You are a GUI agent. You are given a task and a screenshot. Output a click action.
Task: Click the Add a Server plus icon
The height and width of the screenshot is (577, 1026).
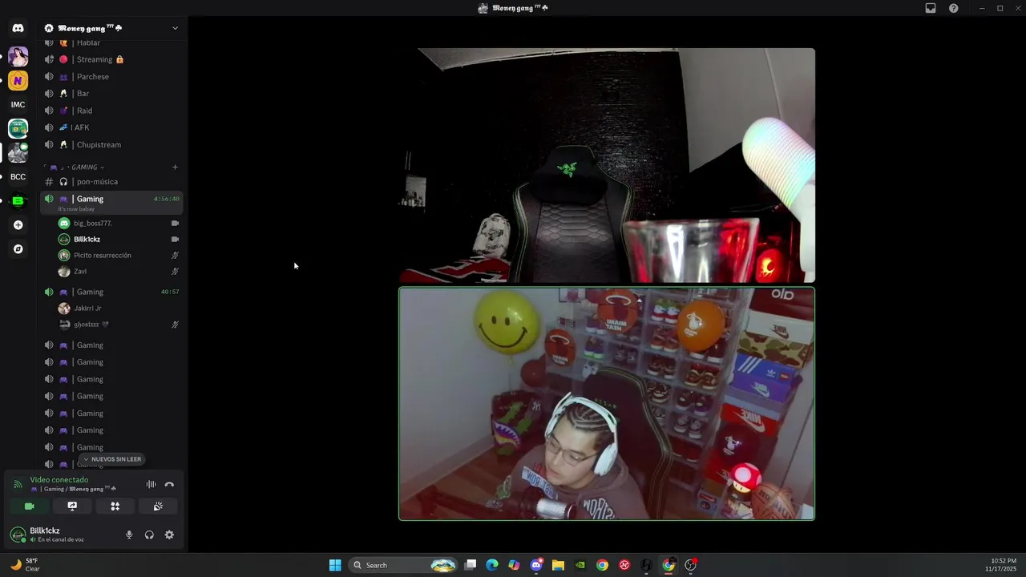(18, 225)
